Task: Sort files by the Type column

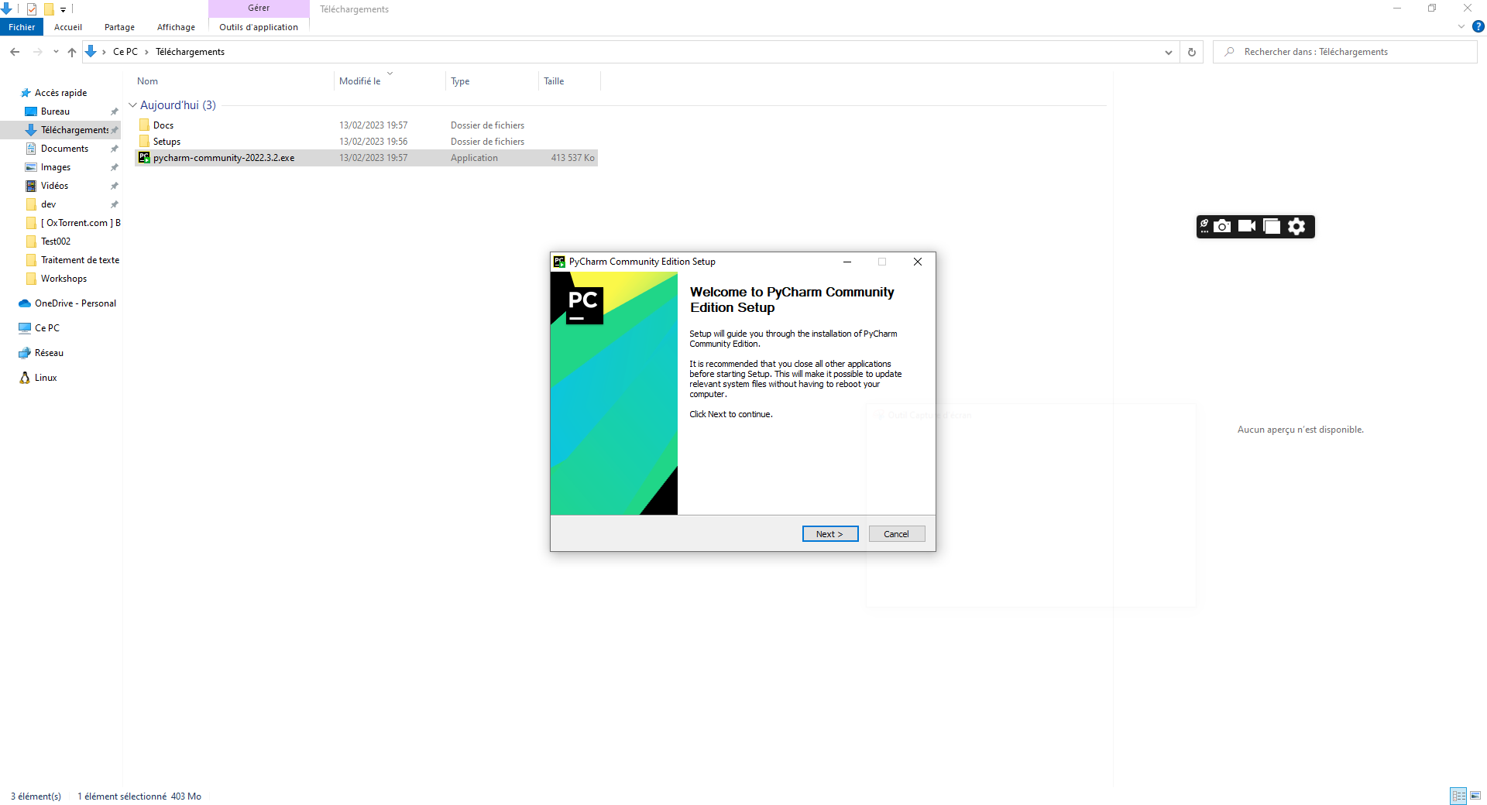Action: point(492,81)
